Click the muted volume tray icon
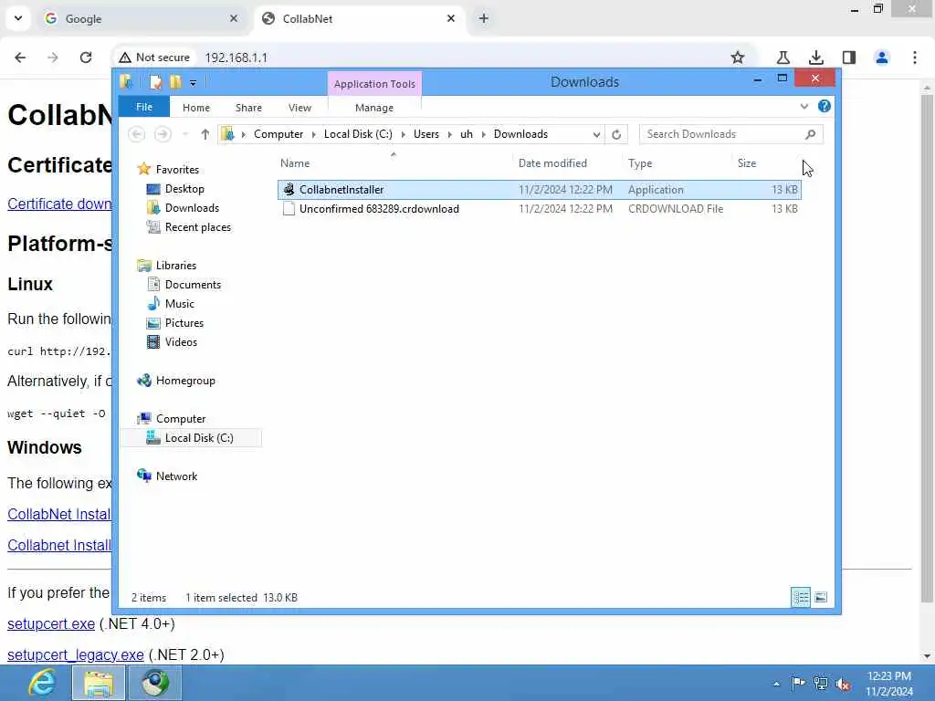 tap(843, 684)
